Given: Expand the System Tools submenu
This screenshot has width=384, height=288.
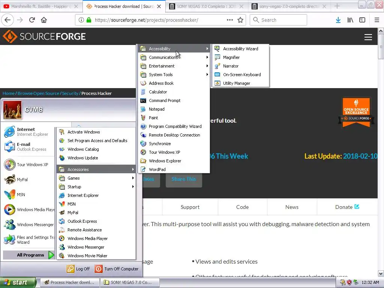Looking at the screenshot, I should pyautogui.click(x=174, y=75).
